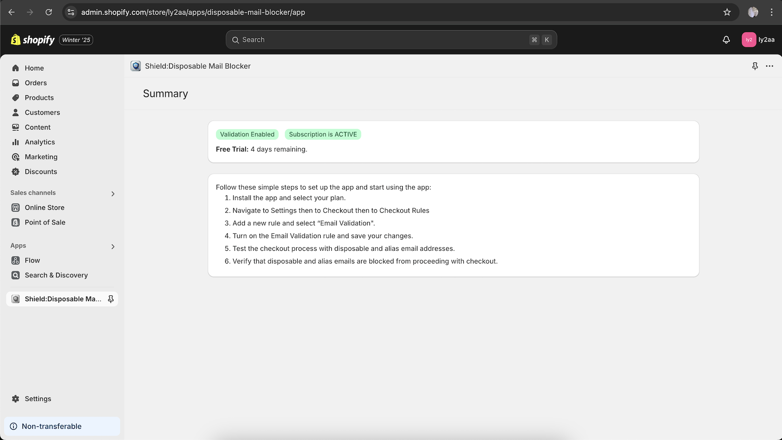Expand the Apps section
This screenshot has width=782, height=440.
tap(113, 246)
